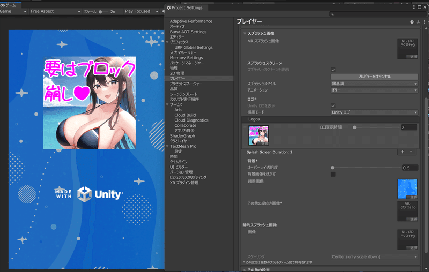Collapse the TextMesh Pro tree arrow
This screenshot has height=272, width=429.
[x=167, y=146]
